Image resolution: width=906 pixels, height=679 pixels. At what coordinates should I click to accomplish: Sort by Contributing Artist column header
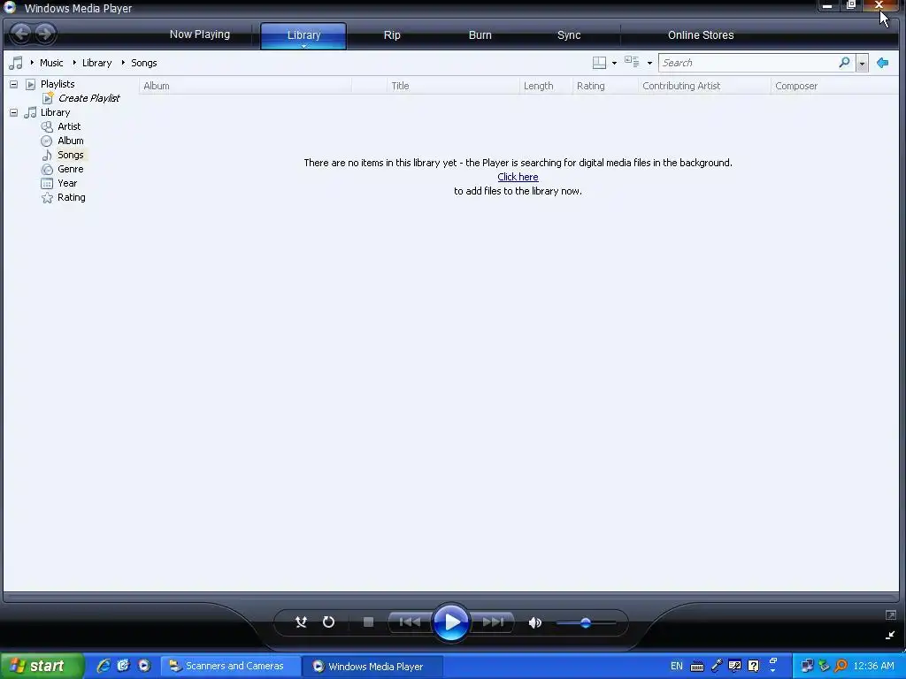coord(704,86)
